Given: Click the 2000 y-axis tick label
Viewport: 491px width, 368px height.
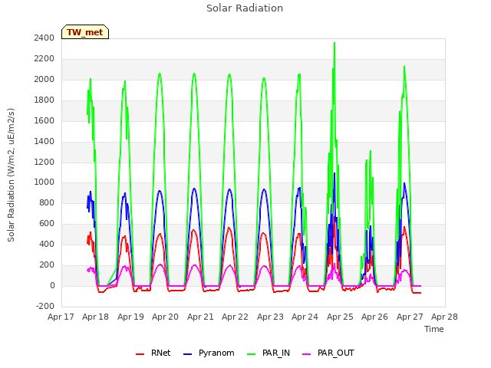Looking at the screenshot, I should 44,79.
